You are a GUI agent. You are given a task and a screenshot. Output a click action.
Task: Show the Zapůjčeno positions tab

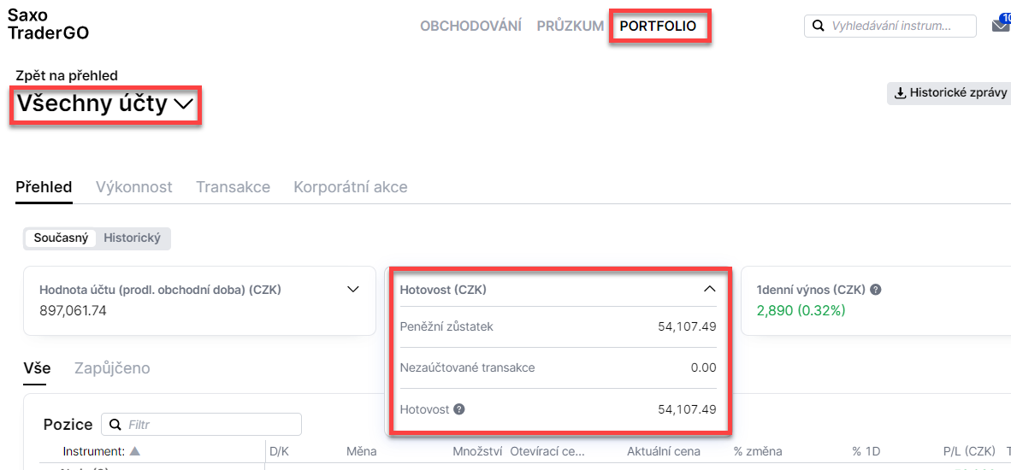[112, 368]
